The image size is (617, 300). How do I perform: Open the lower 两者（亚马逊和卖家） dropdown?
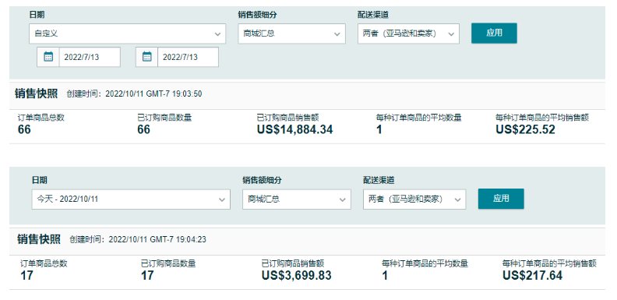(414, 199)
